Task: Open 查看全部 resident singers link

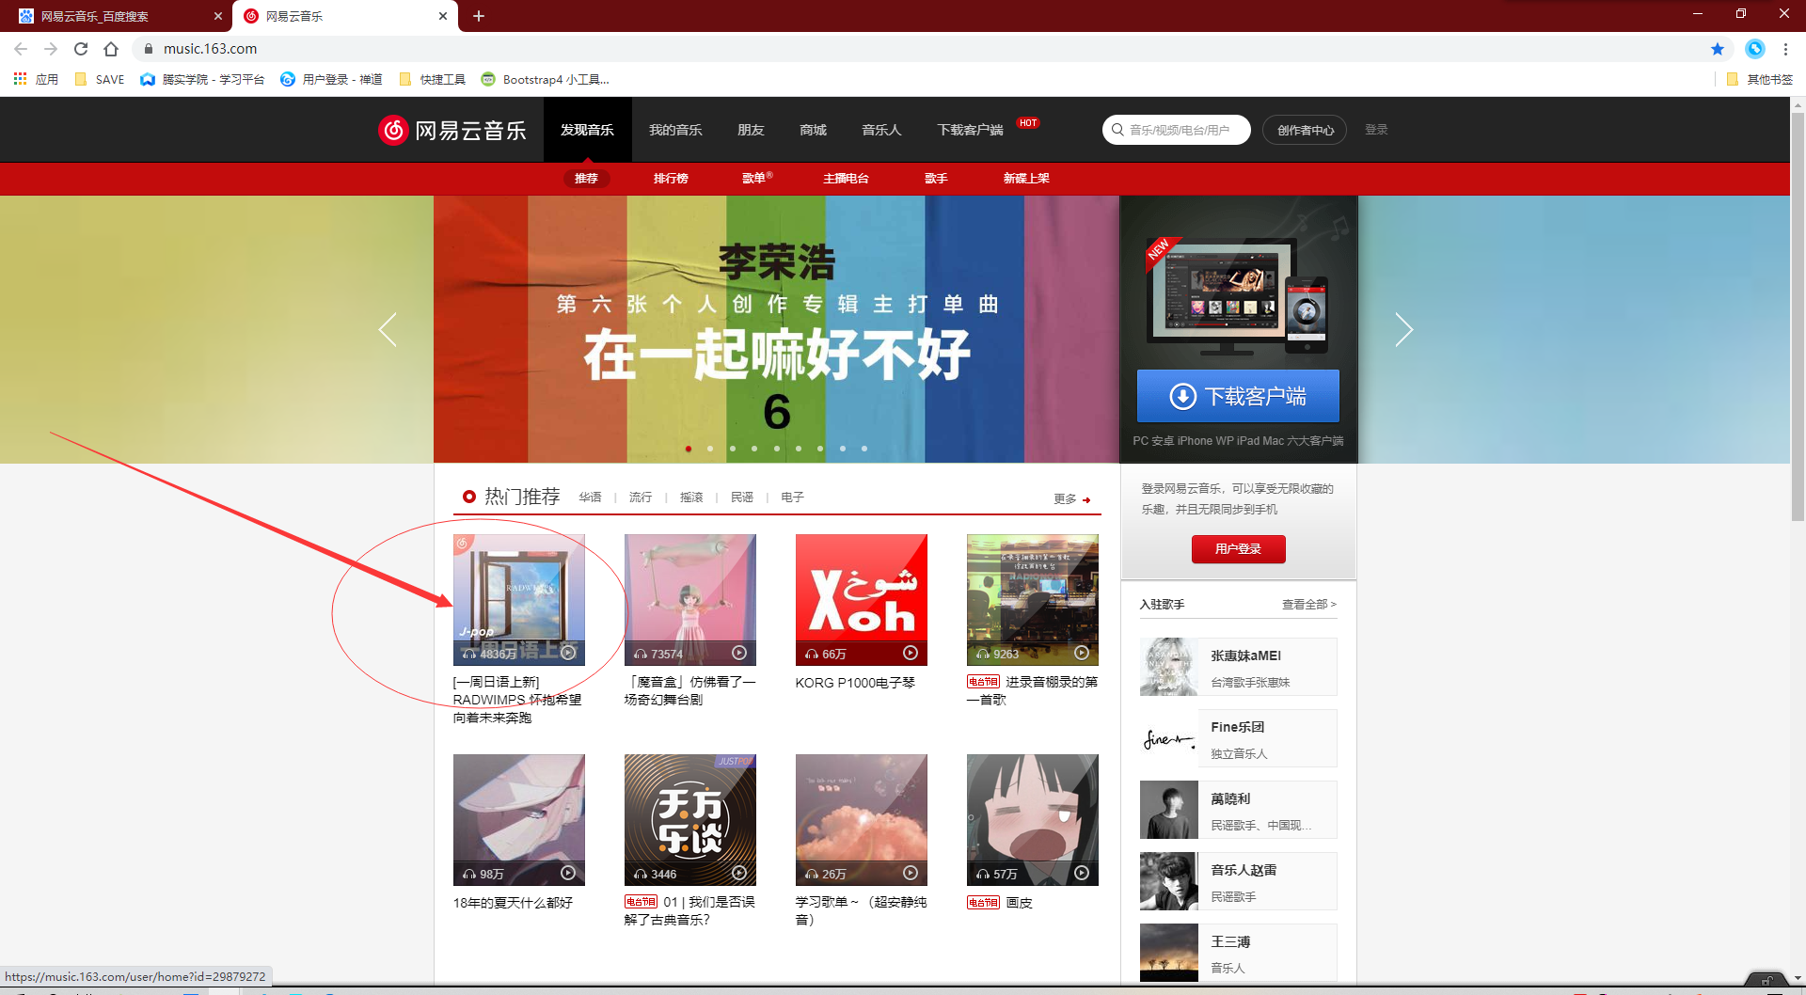Action: pos(1308,605)
